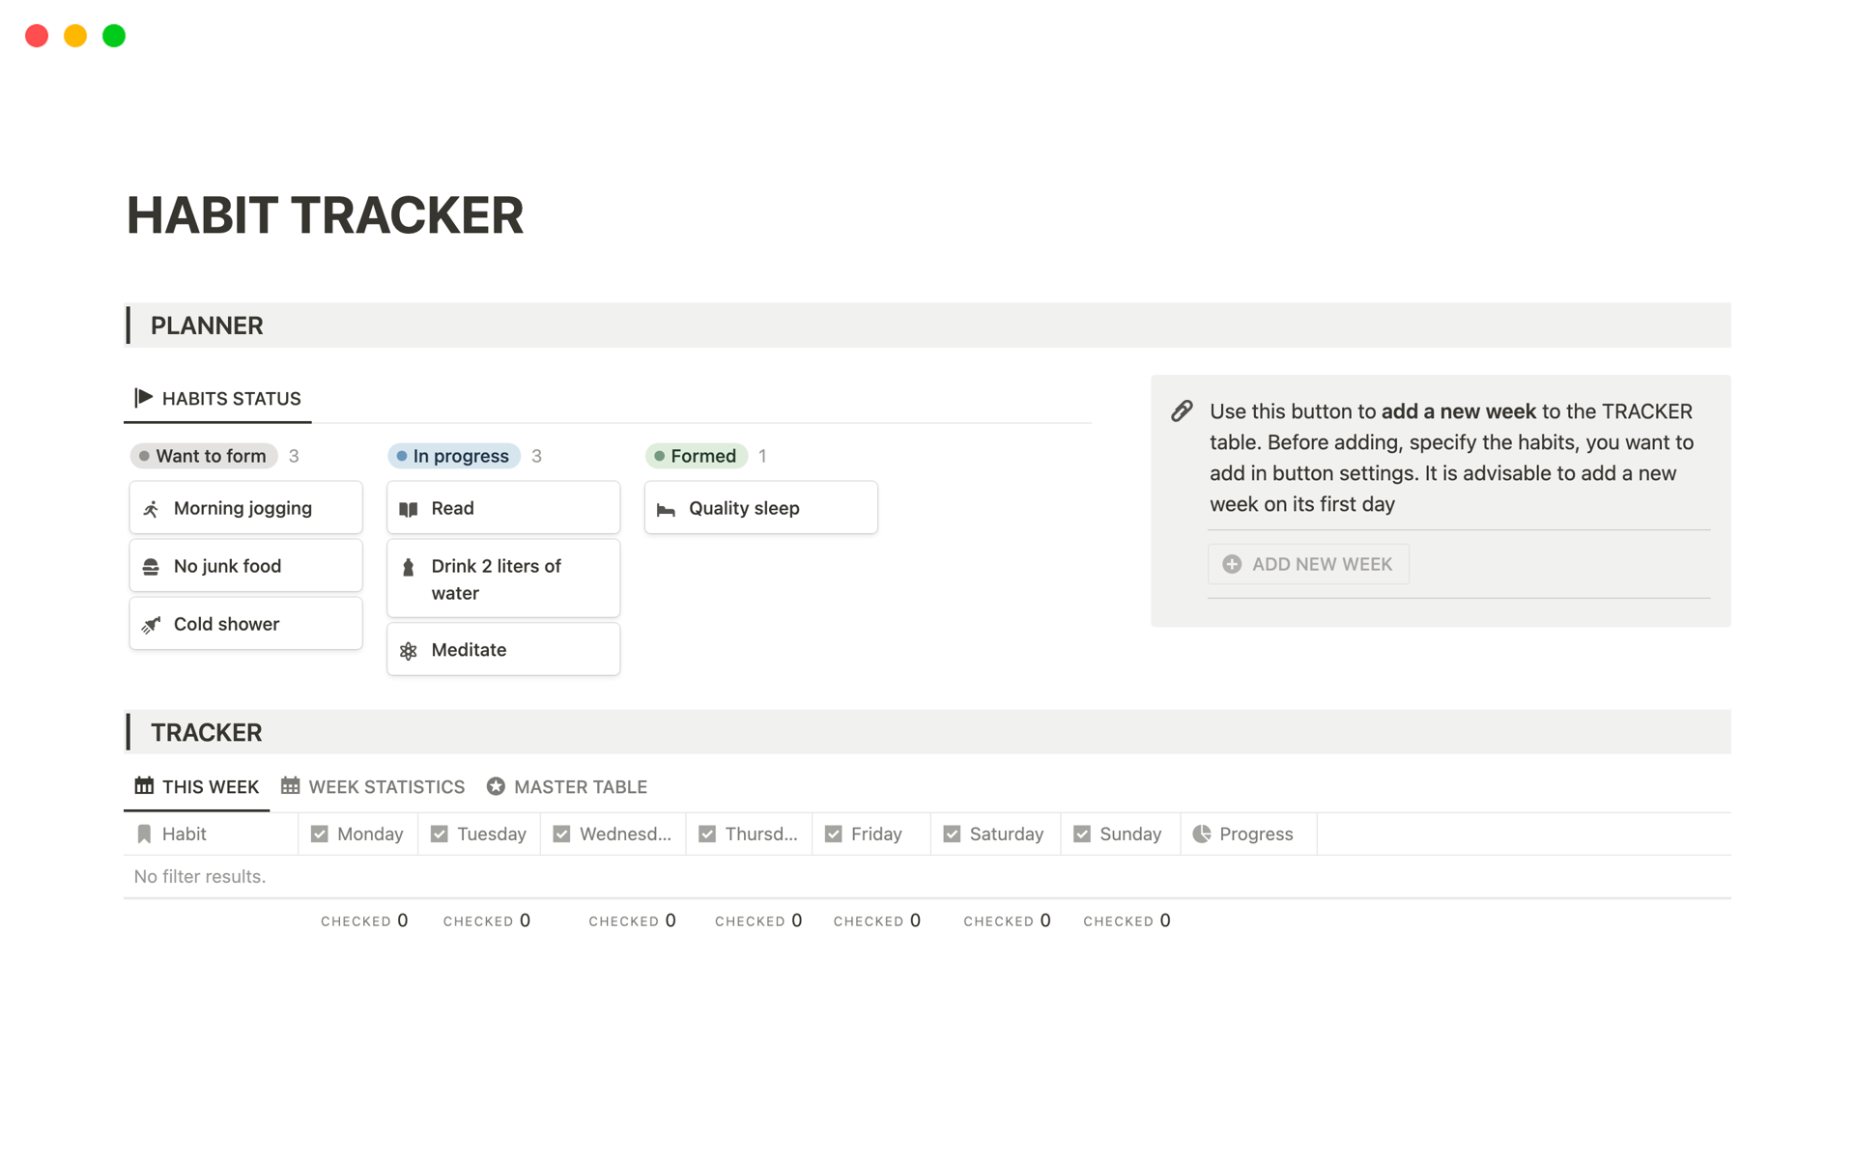Click the cold shower rocket icon
This screenshot has width=1855, height=1159.
(x=152, y=624)
